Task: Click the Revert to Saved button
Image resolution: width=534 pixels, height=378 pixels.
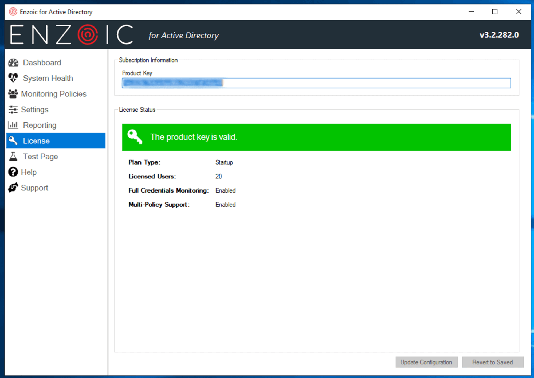Action: coord(493,362)
